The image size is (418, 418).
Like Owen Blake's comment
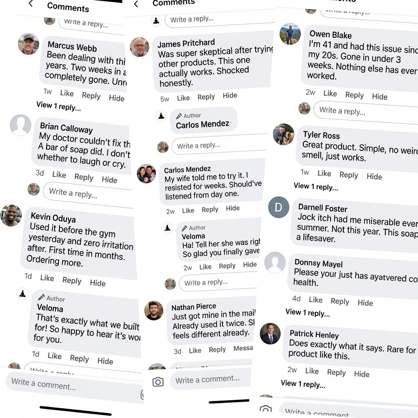pos(330,93)
